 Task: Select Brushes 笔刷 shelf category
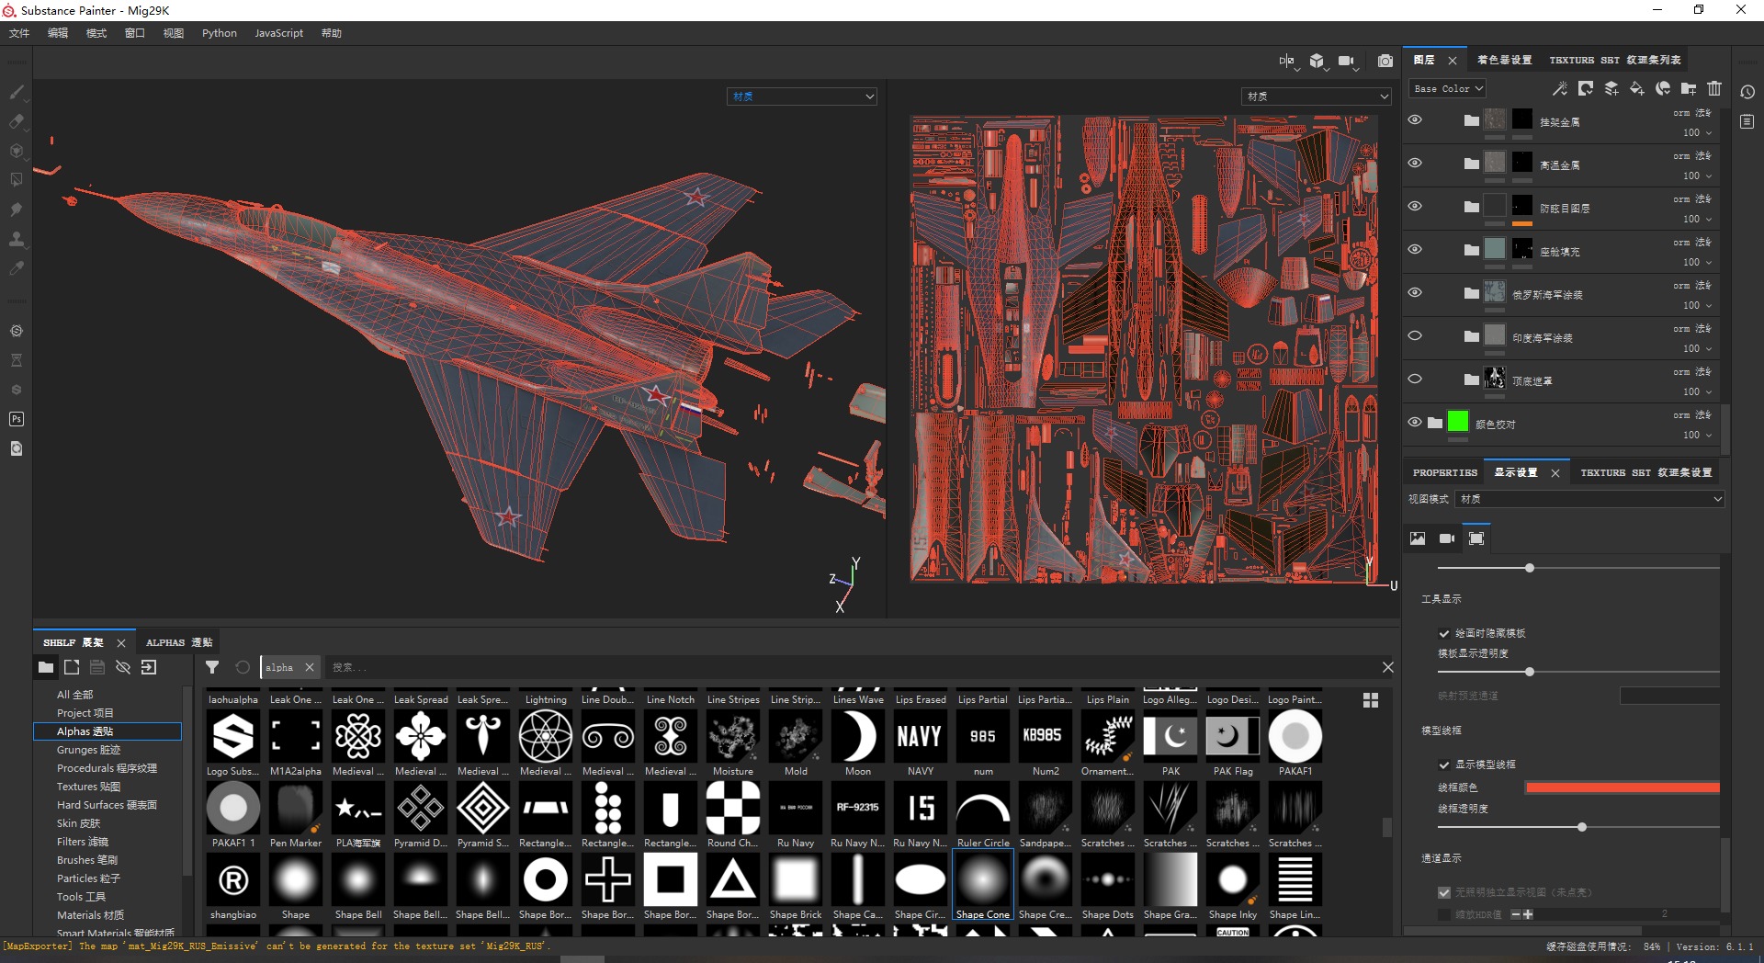pyautogui.click(x=87, y=860)
